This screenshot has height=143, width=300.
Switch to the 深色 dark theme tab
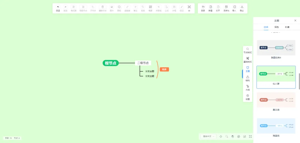[x=276, y=27]
